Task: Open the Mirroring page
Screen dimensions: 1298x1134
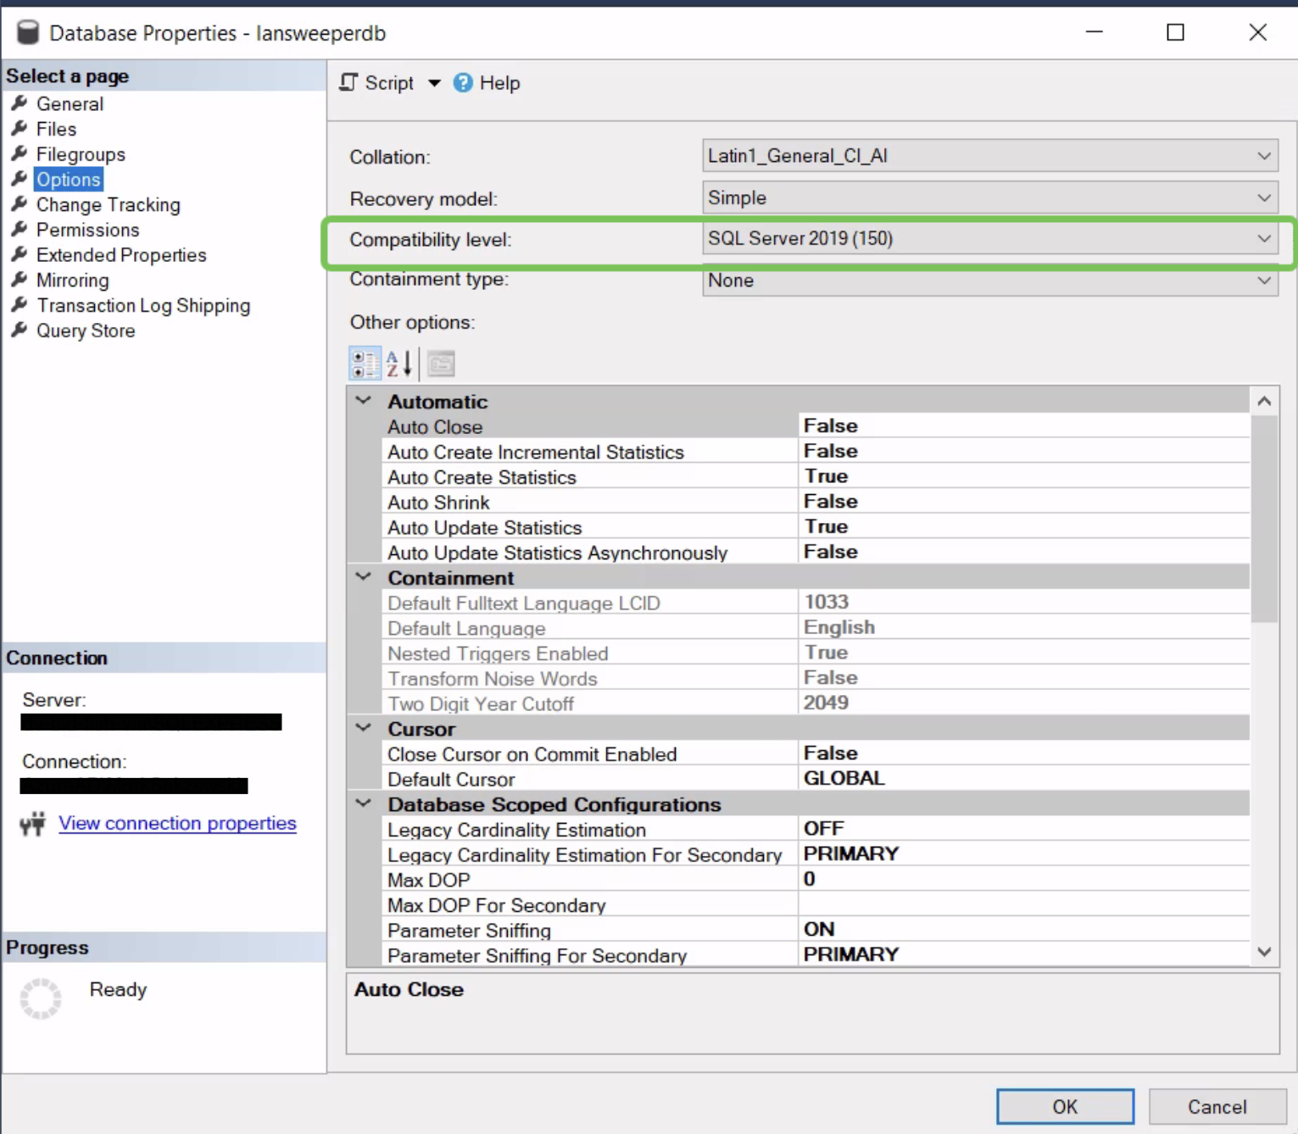Action: pyautogui.click(x=72, y=281)
